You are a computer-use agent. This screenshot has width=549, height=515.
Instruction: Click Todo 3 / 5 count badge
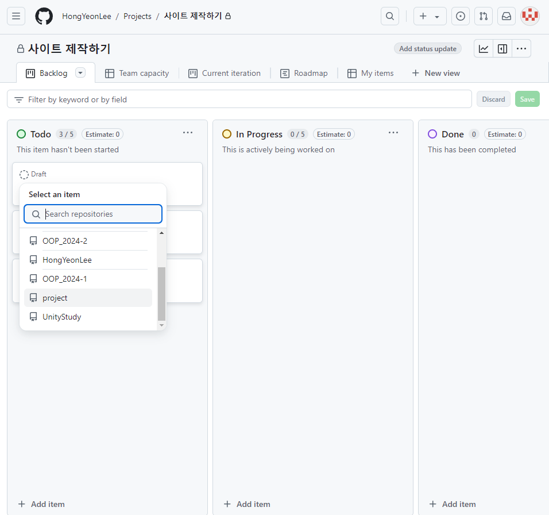(x=66, y=134)
